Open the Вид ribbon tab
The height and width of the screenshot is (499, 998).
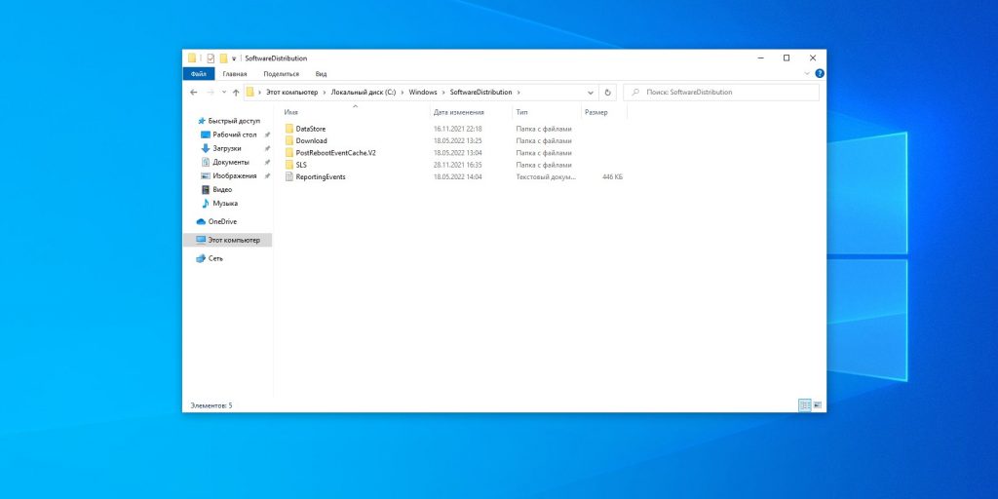pos(321,74)
